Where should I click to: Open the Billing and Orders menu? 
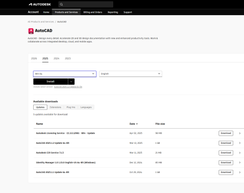pyautogui.click(x=93, y=12)
